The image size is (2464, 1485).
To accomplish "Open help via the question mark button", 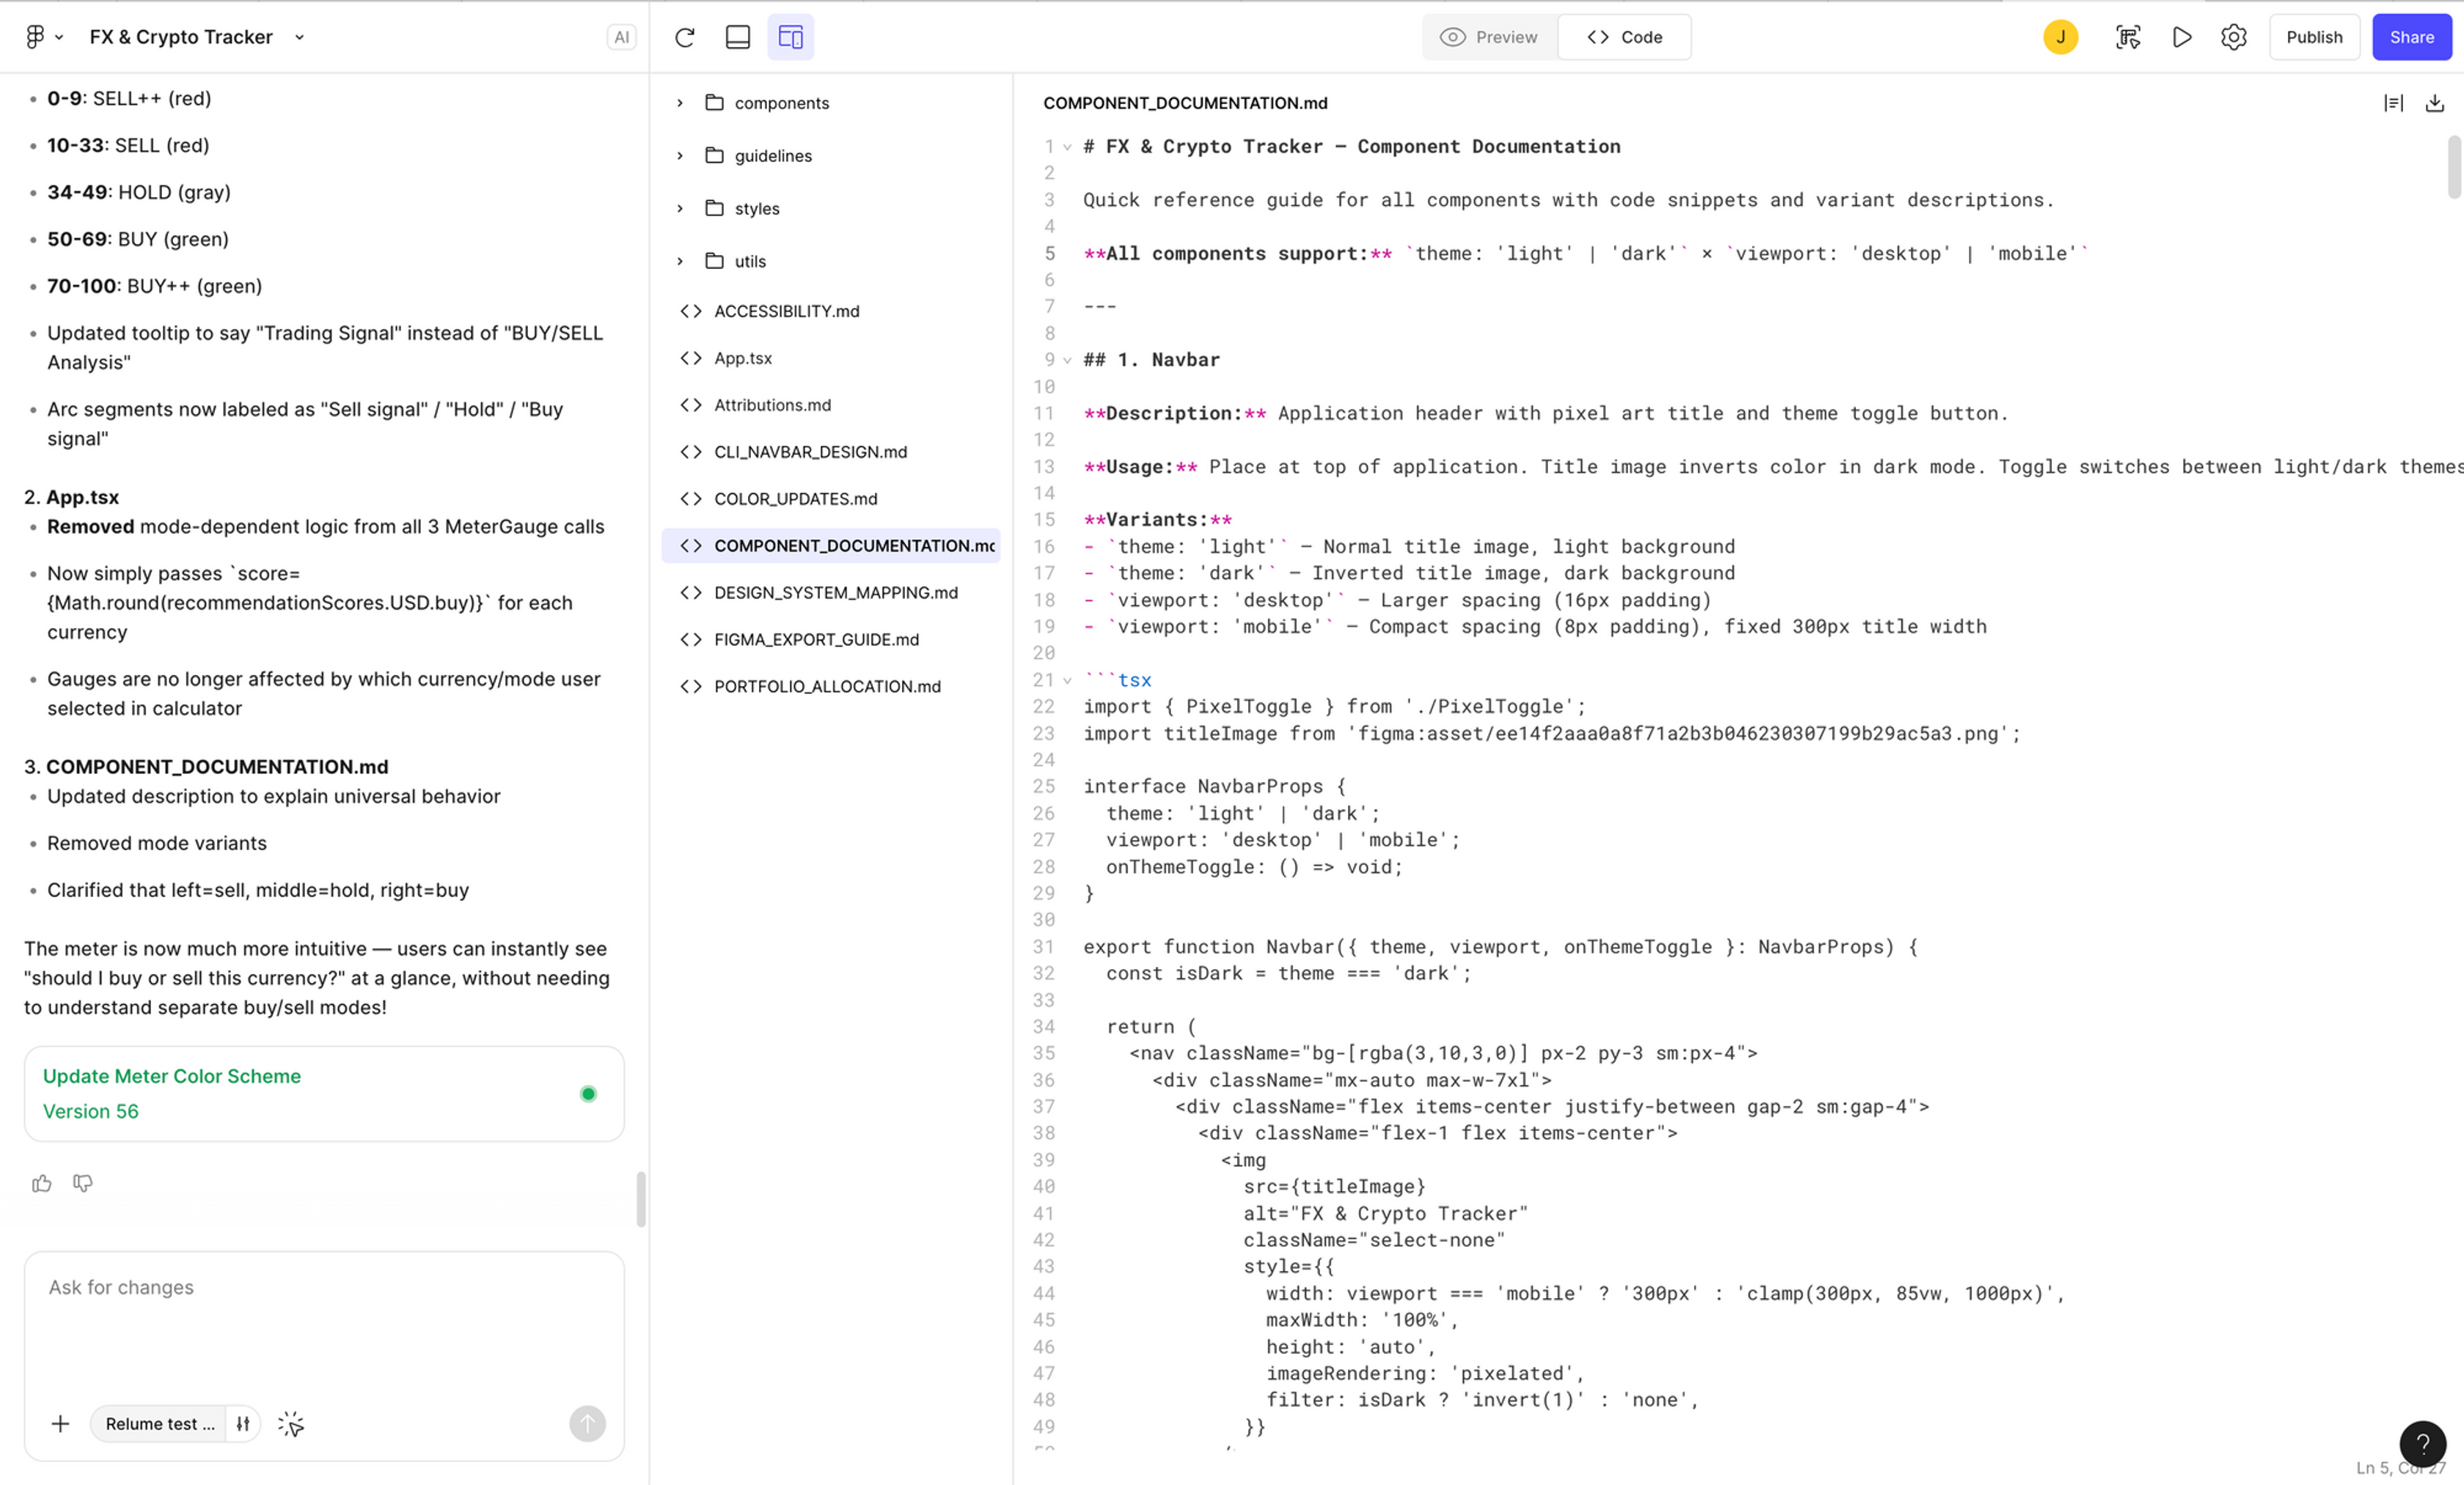I will (2422, 1443).
